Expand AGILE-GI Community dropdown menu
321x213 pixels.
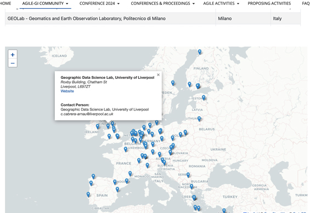(x=45, y=3)
